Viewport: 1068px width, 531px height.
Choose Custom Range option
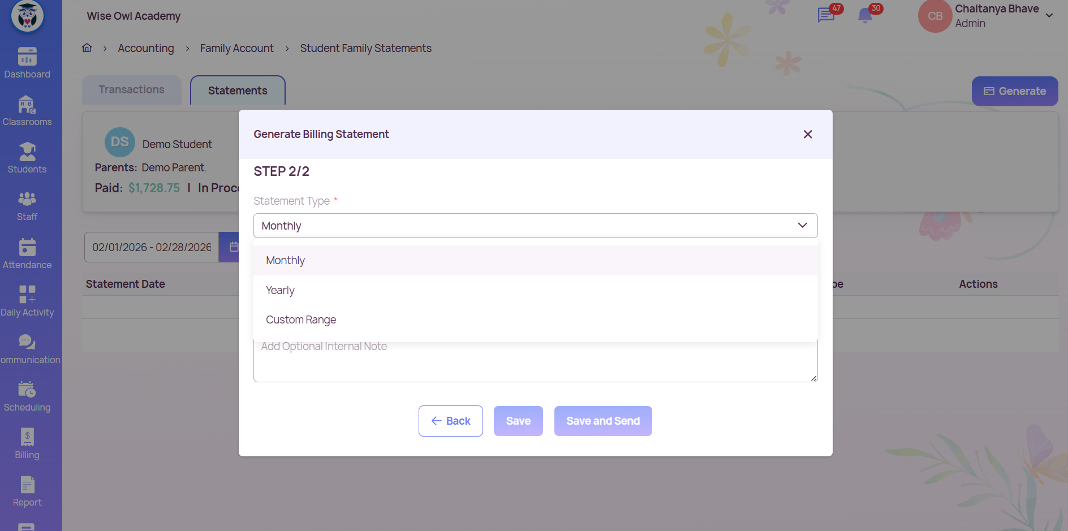pos(301,320)
